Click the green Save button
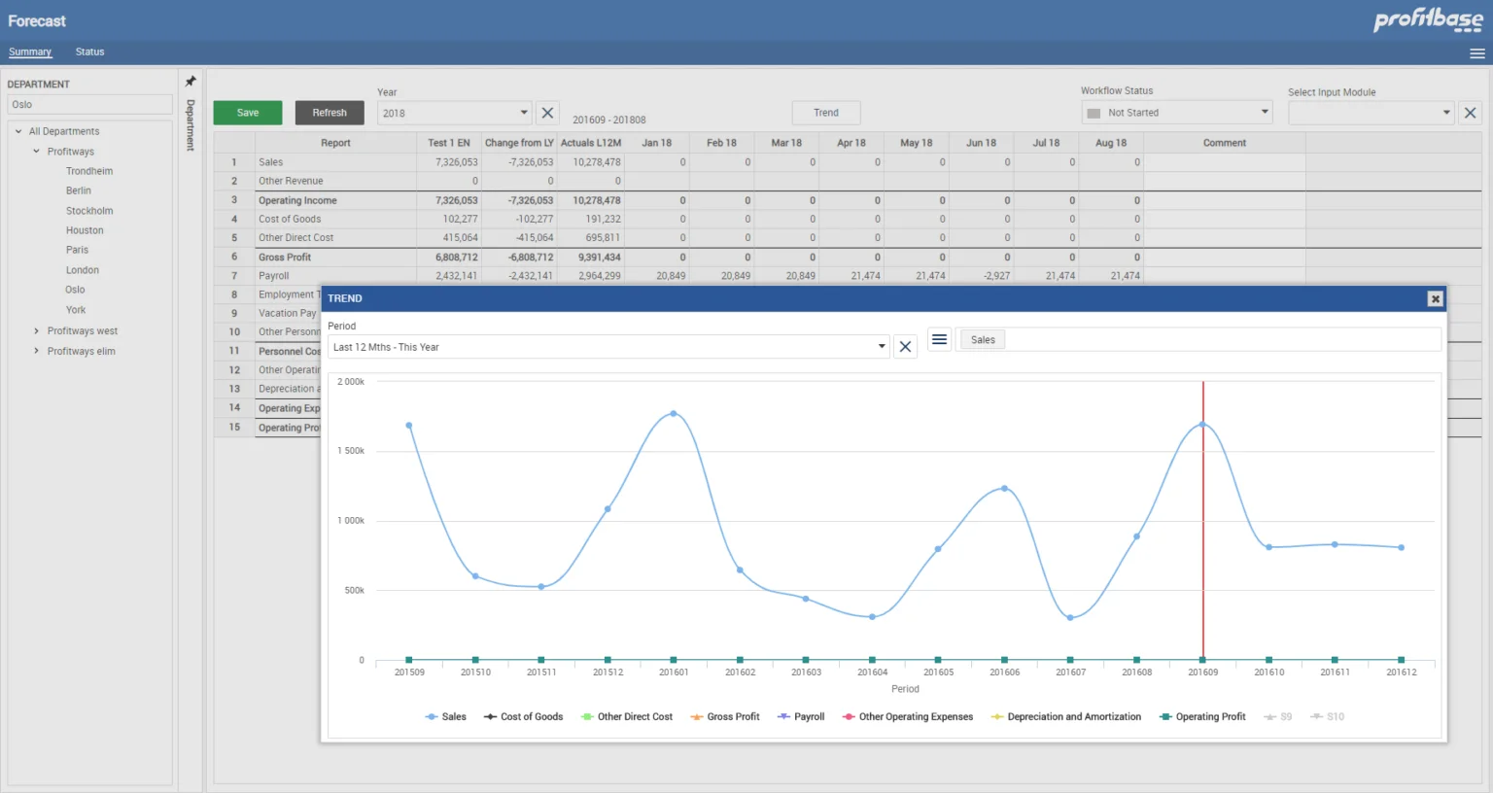 248,113
